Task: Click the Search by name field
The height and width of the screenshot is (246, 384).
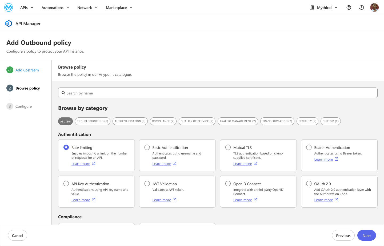Action: tap(218, 93)
